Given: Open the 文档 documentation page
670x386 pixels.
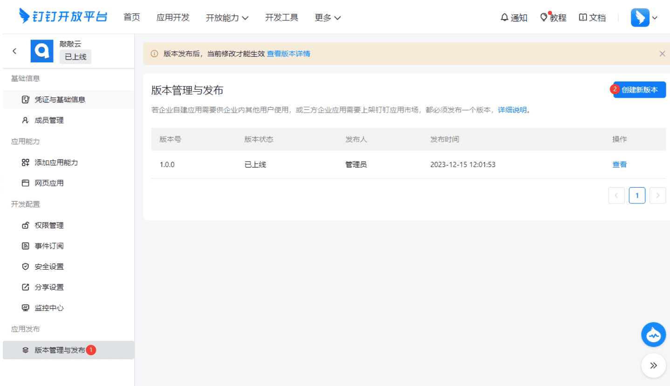Looking at the screenshot, I should pos(592,17).
